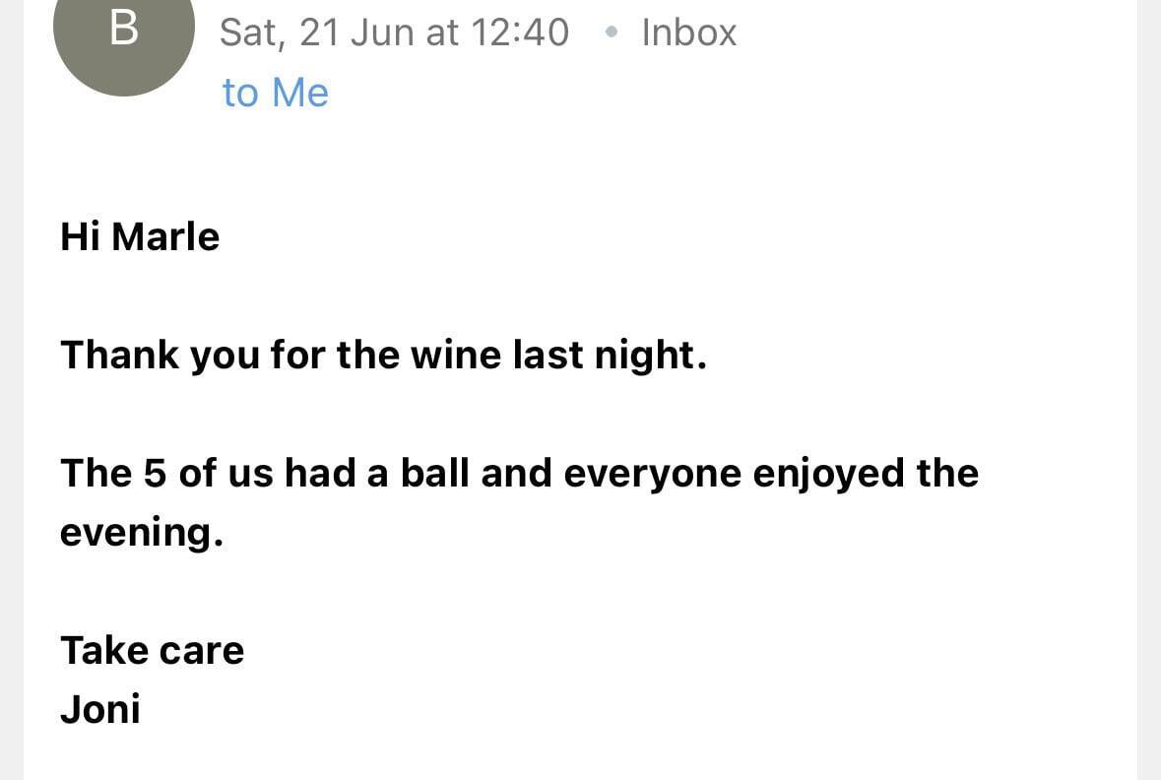Click the Sat, 21 Jun at 12:40 timestamp
The height and width of the screenshot is (780, 1161).
[394, 33]
